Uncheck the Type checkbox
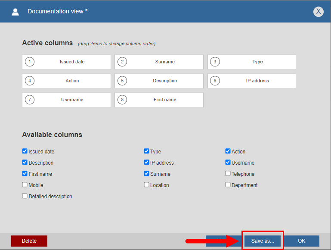The image size is (331, 250). tap(146, 151)
